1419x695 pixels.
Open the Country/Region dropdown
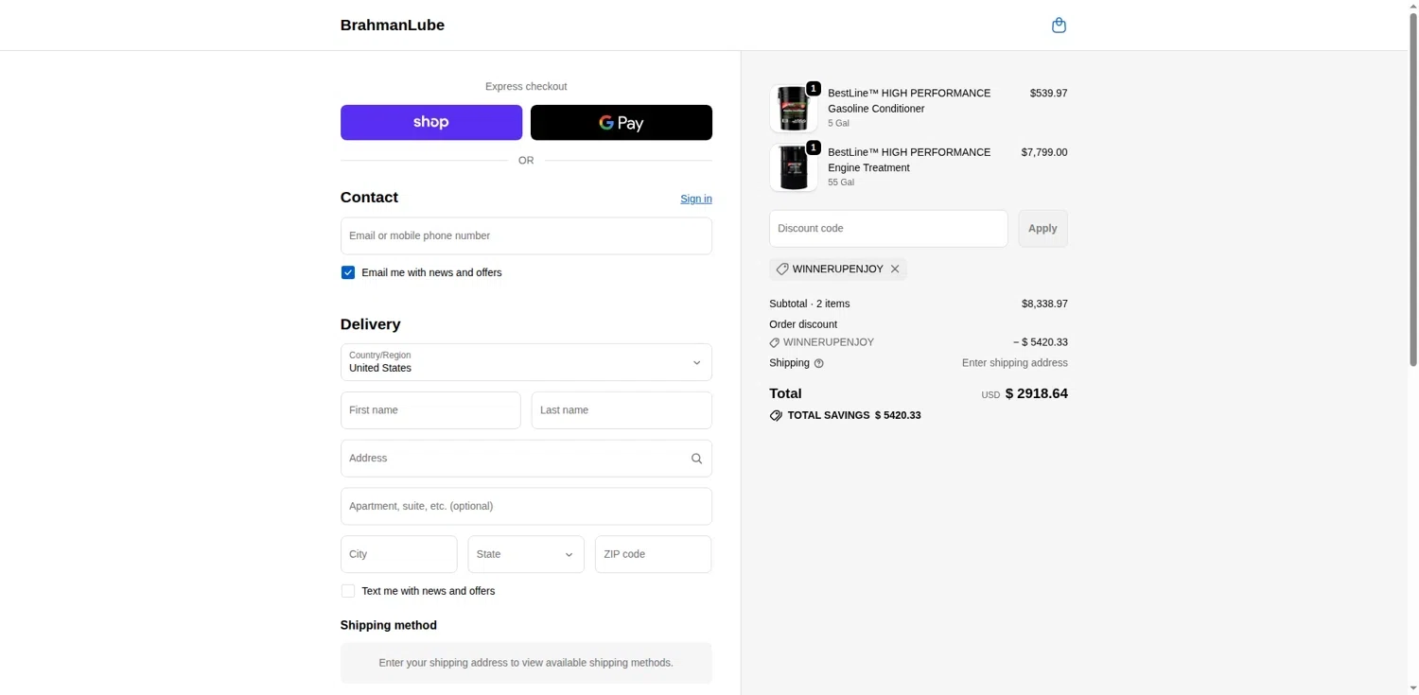[526, 362]
